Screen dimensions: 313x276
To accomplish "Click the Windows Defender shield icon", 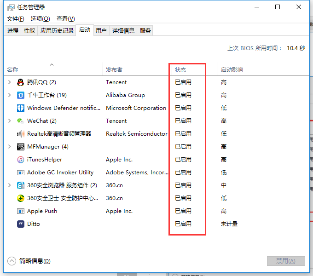I will point(20,108).
